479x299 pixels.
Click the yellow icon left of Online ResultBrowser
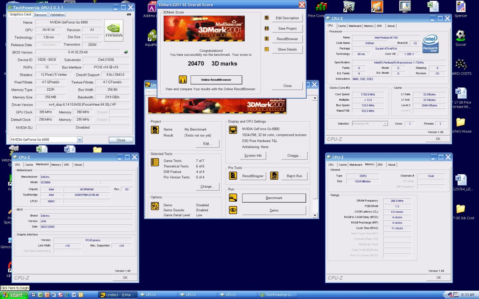(183, 79)
